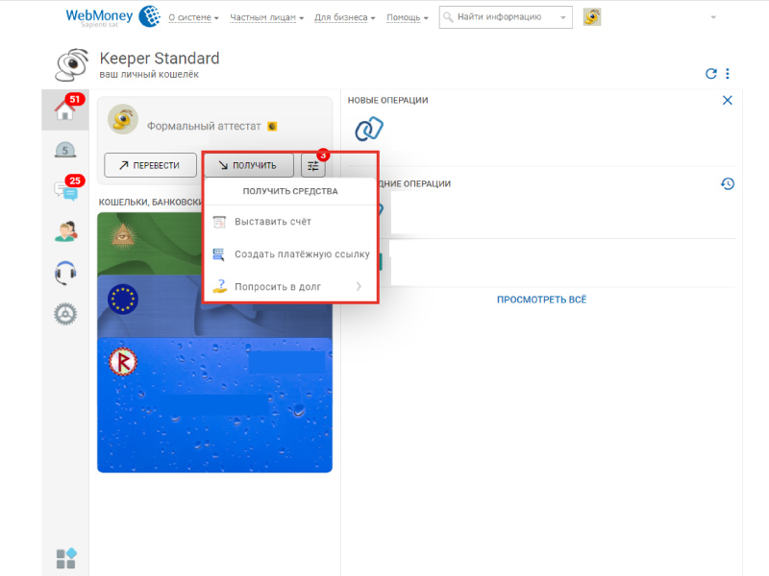Close the new operations panel
769x576 pixels.
[x=728, y=100]
